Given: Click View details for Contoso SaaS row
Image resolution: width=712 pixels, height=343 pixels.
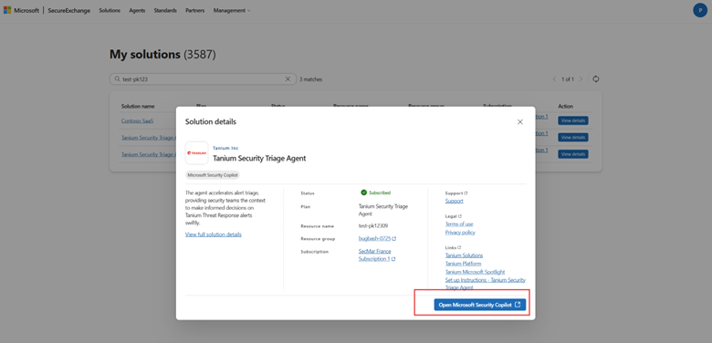Looking at the screenshot, I should (573, 120).
